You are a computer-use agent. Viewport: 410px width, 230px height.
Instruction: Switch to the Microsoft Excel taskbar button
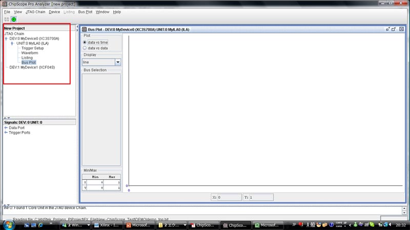pyautogui.click(x=268, y=225)
